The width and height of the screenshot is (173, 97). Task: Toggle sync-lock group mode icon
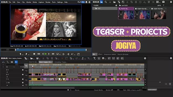coord(12,62)
